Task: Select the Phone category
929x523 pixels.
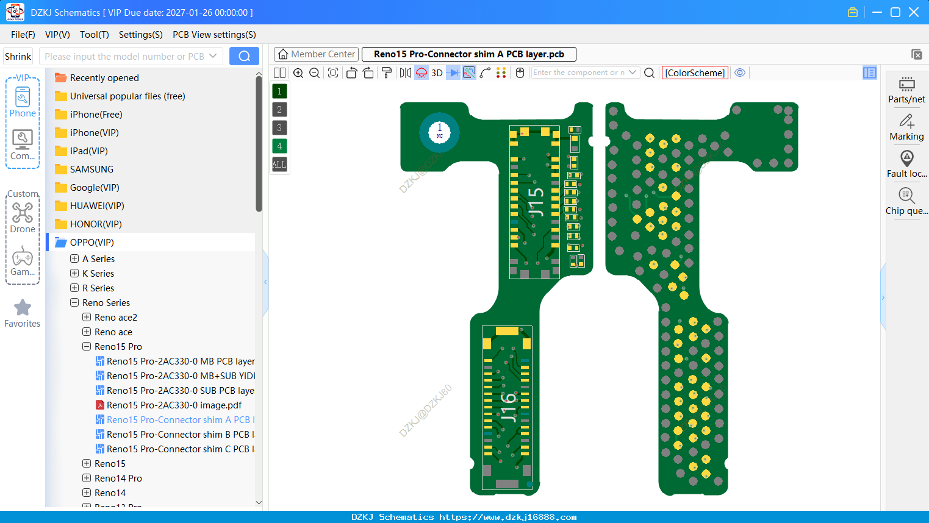Action: [23, 102]
